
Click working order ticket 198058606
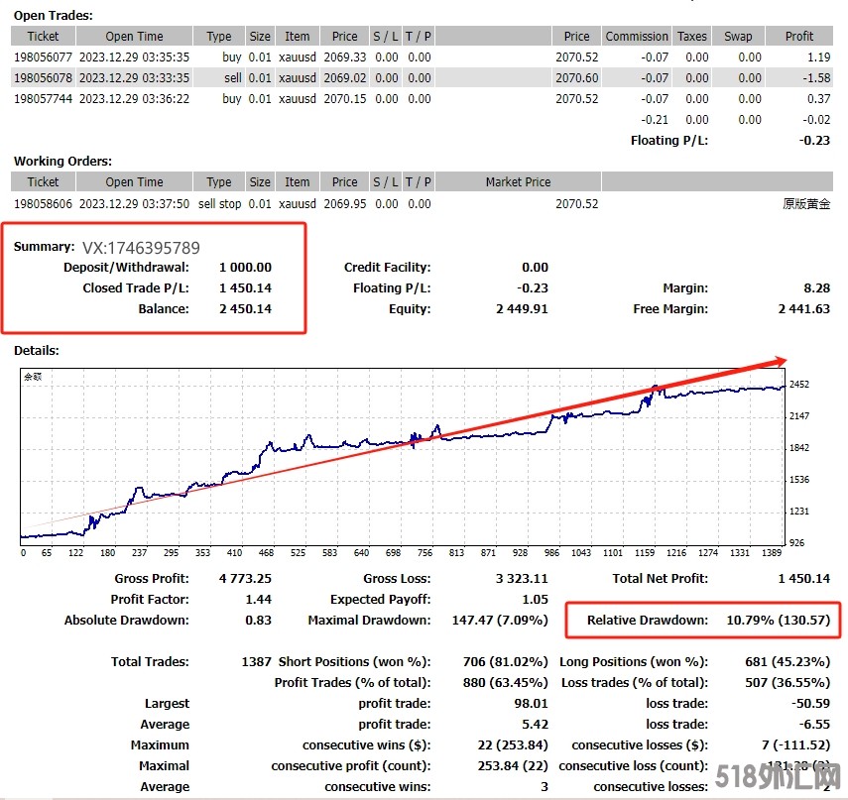coord(43,204)
